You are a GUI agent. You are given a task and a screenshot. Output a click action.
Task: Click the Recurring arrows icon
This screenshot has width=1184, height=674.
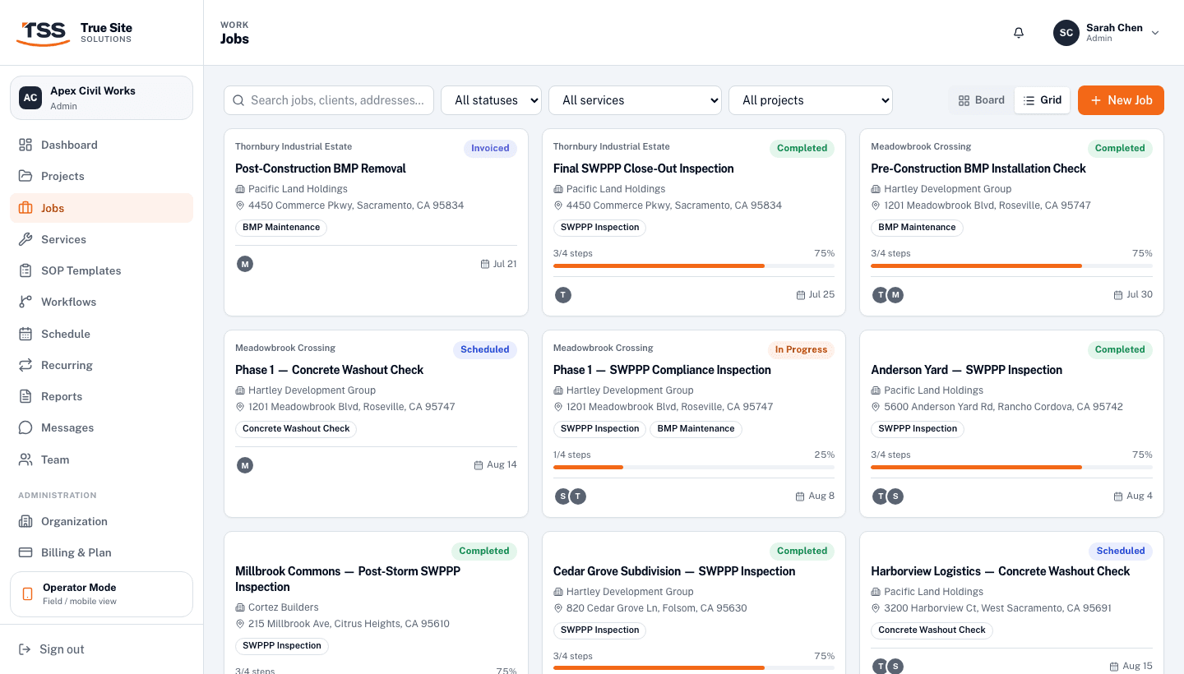tap(25, 365)
